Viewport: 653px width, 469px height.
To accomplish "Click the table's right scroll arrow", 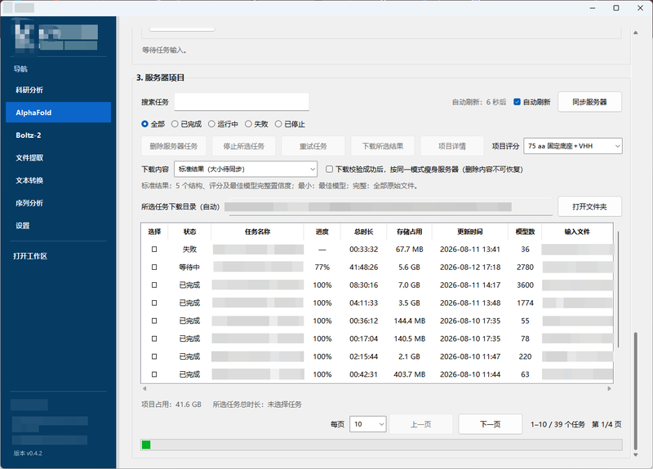I will tap(609, 389).
